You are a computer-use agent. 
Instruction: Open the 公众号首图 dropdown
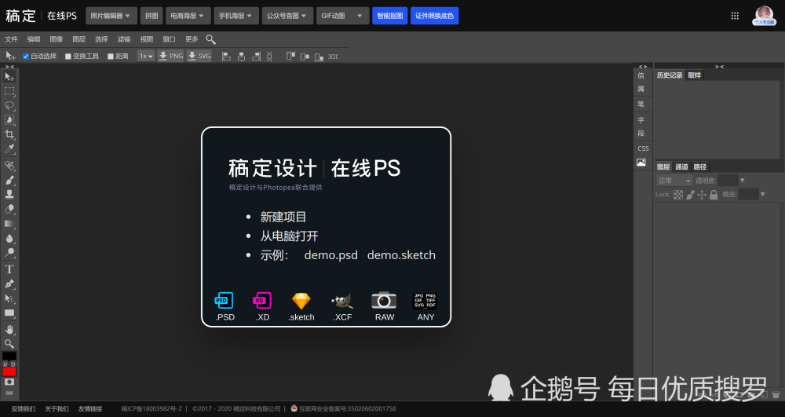pyautogui.click(x=287, y=16)
